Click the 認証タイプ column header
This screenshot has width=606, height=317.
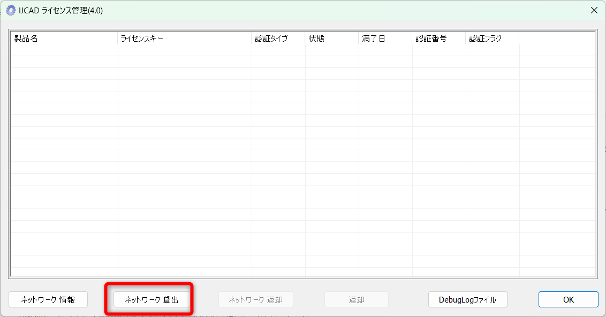(278, 38)
